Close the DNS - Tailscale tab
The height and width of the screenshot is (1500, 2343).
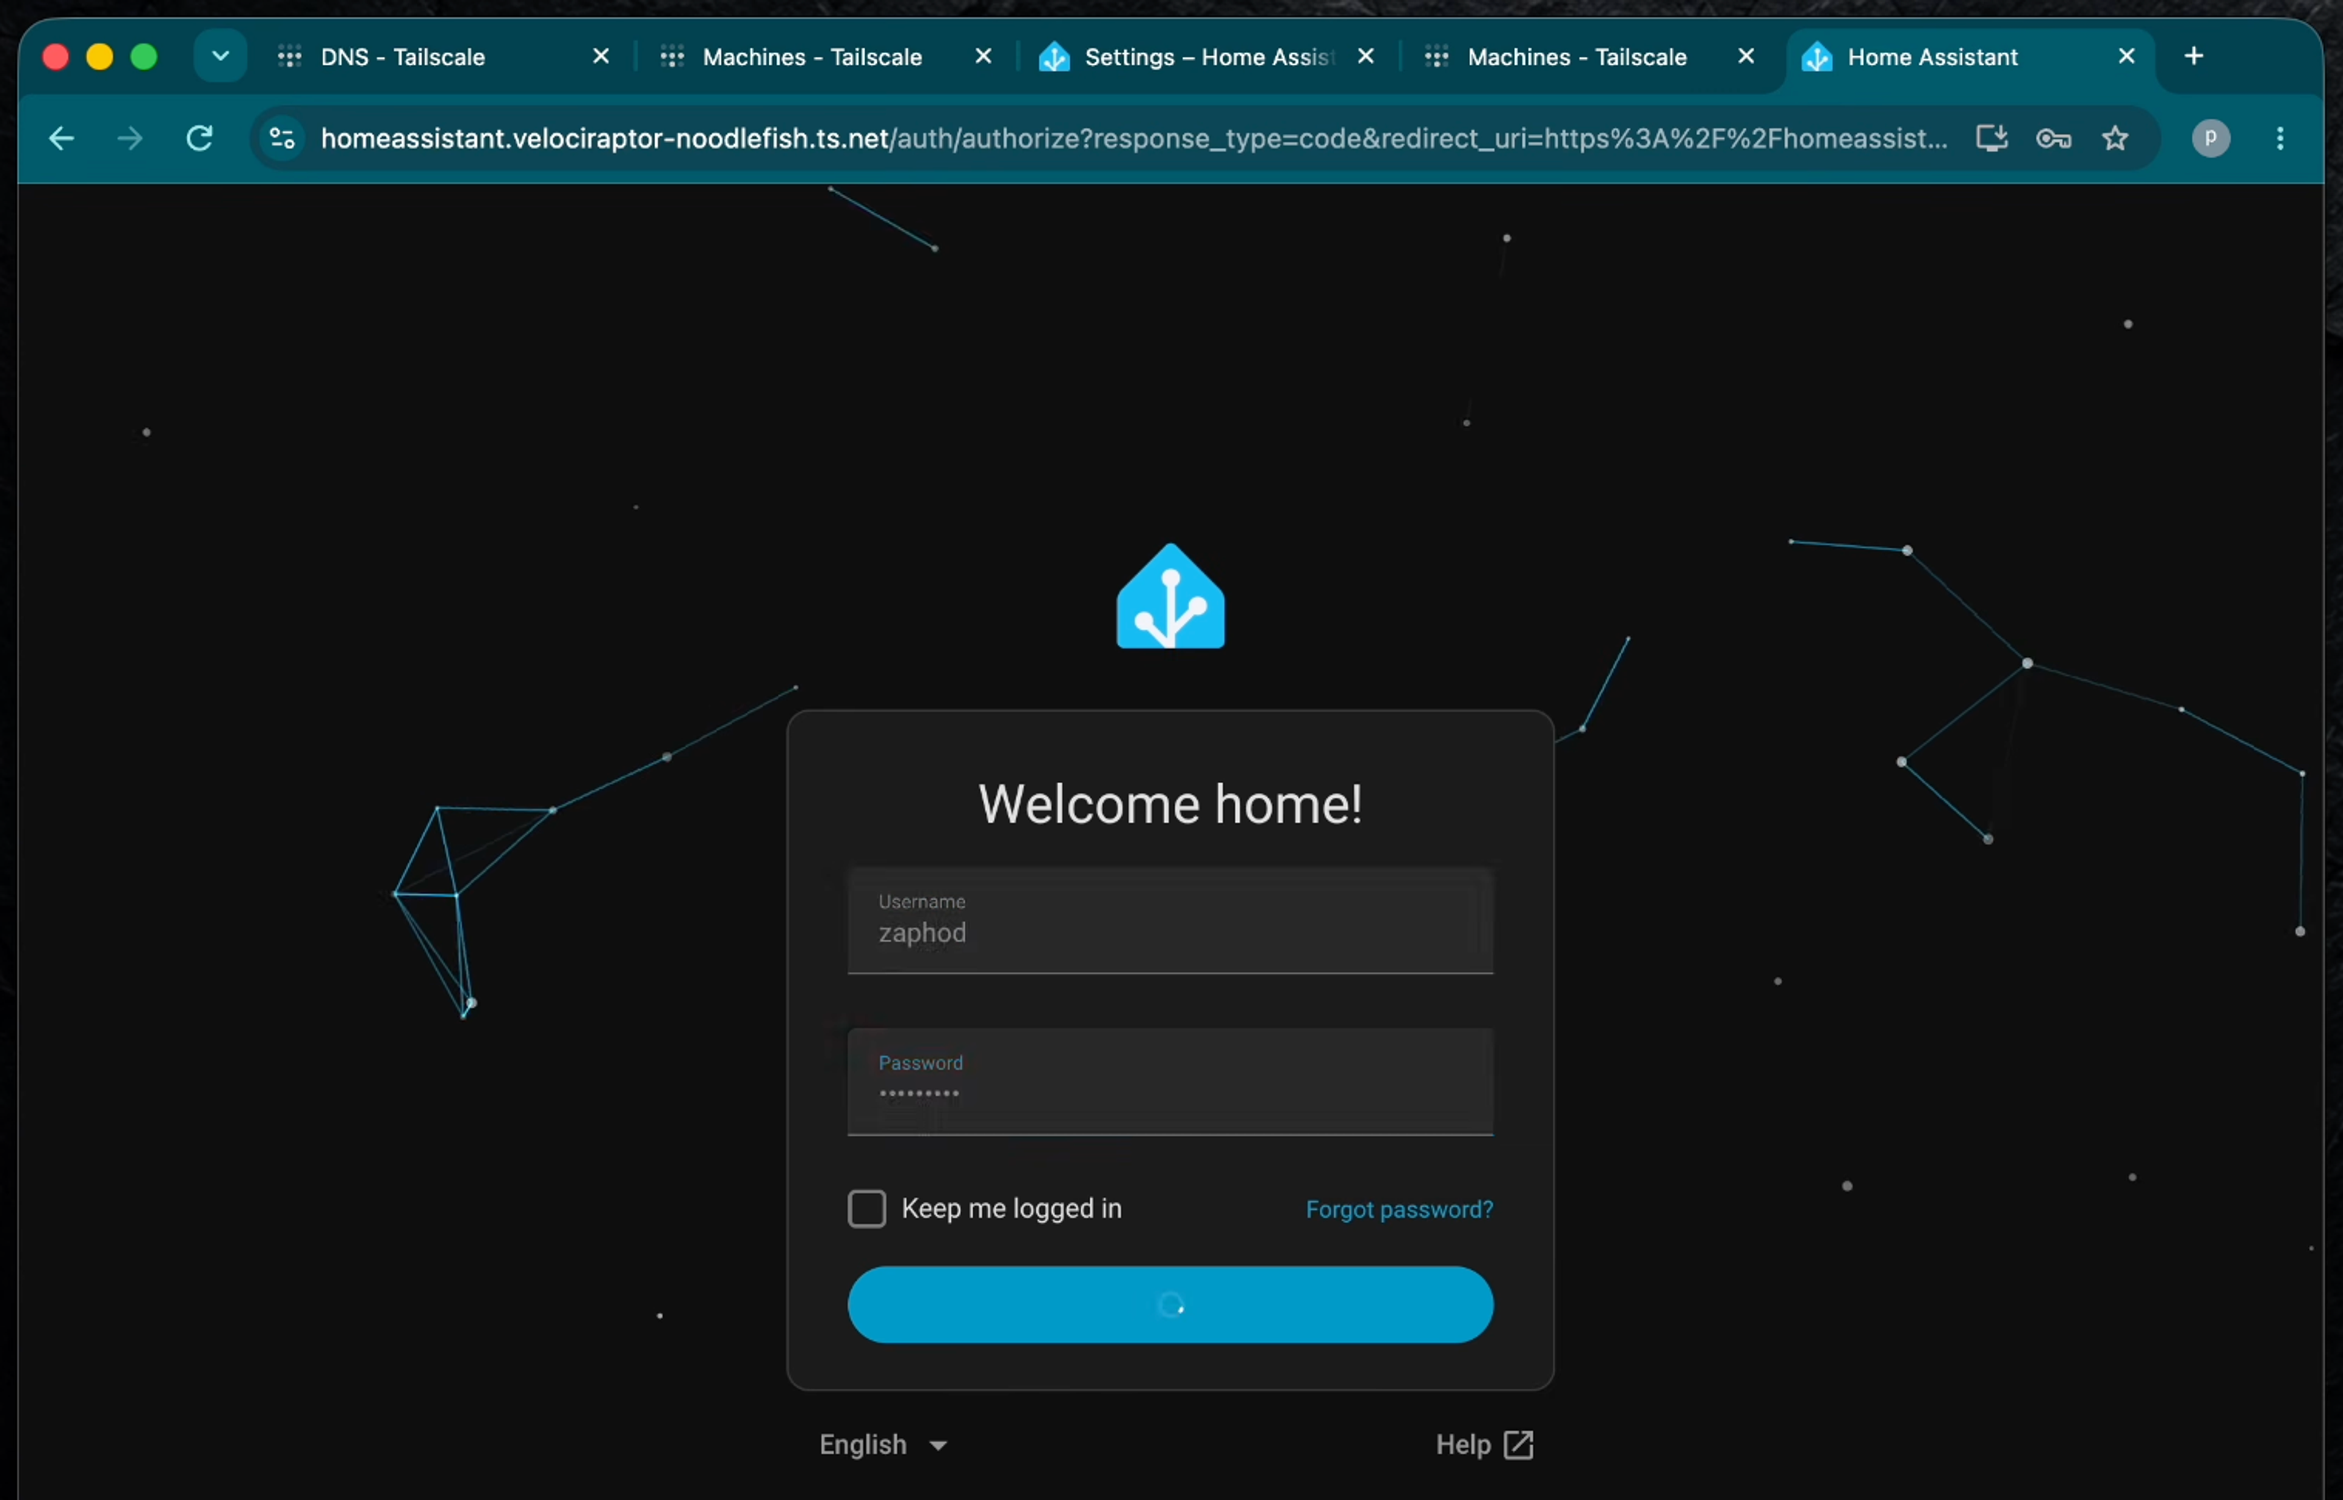(x=601, y=57)
